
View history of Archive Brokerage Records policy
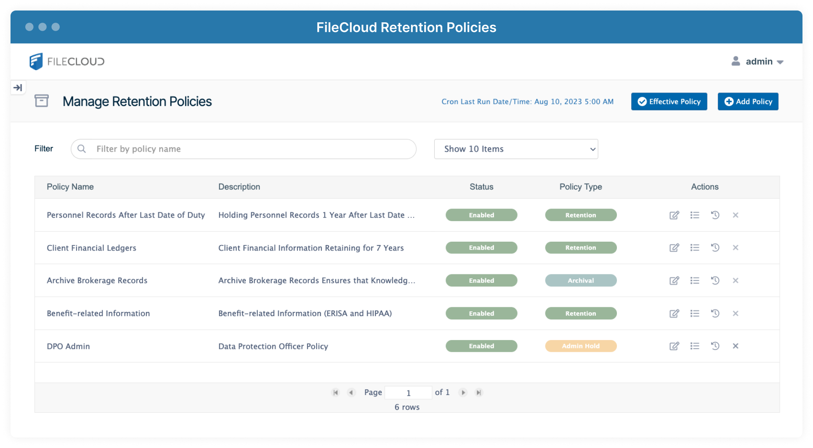click(x=715, y=280)
